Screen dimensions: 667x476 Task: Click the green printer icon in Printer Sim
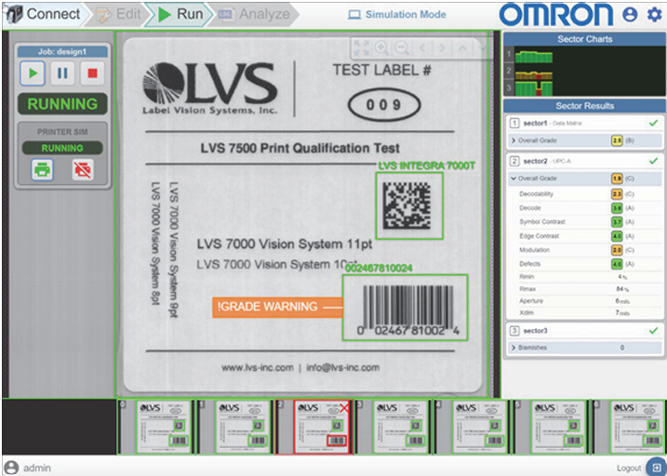(x=42, y=170)
